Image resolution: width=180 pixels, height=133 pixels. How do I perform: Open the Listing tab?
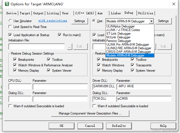coord(53,13)
